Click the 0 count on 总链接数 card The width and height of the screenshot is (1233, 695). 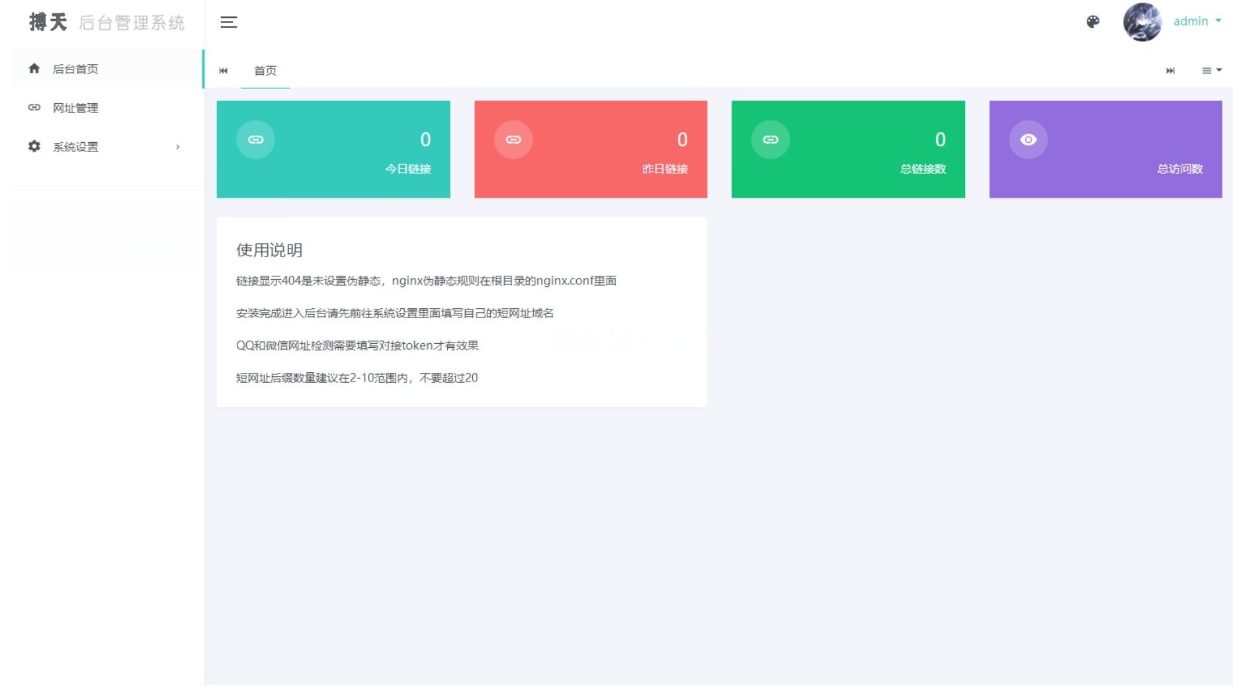[940, 140]
